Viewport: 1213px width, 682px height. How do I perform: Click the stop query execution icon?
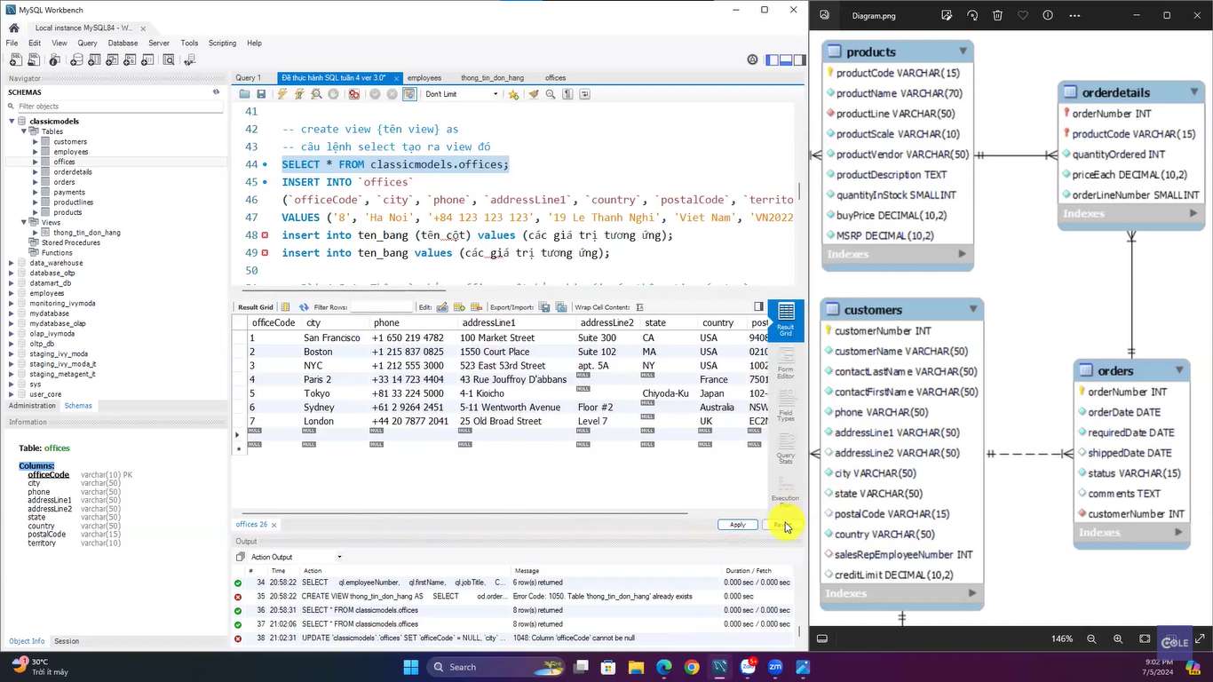[x=333, y=94]
